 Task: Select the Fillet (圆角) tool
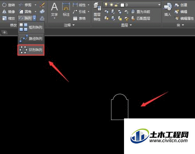tap(25, 12)
